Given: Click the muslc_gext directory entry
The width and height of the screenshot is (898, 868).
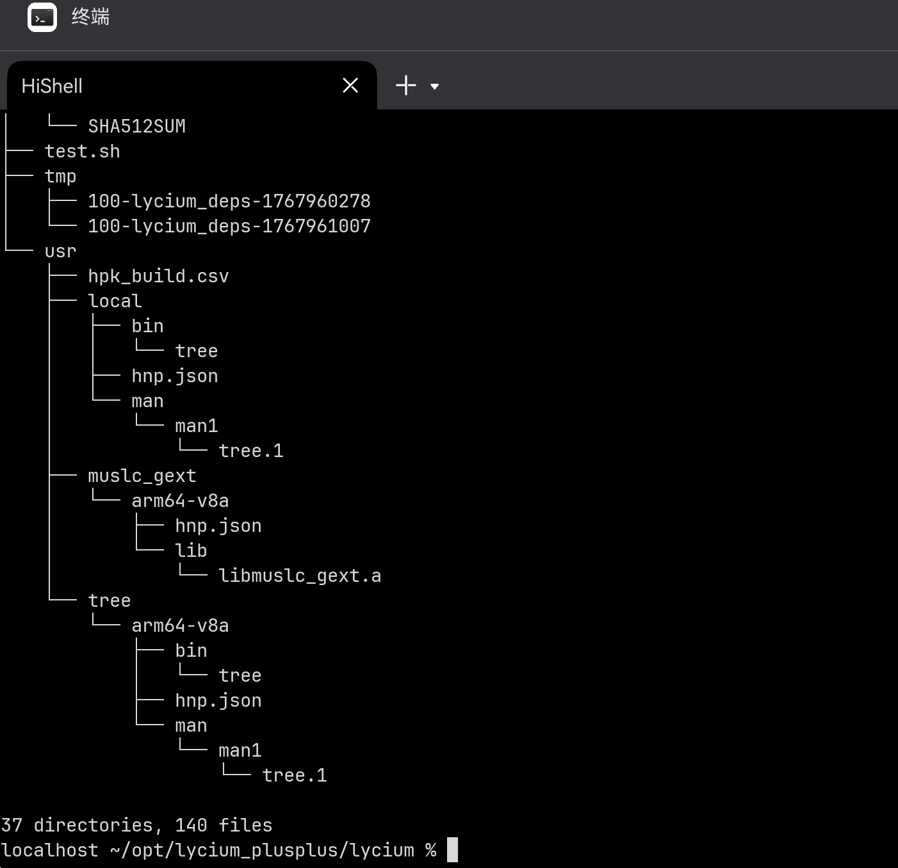Looking at the screenshot, I should click(x=142, y=476).
